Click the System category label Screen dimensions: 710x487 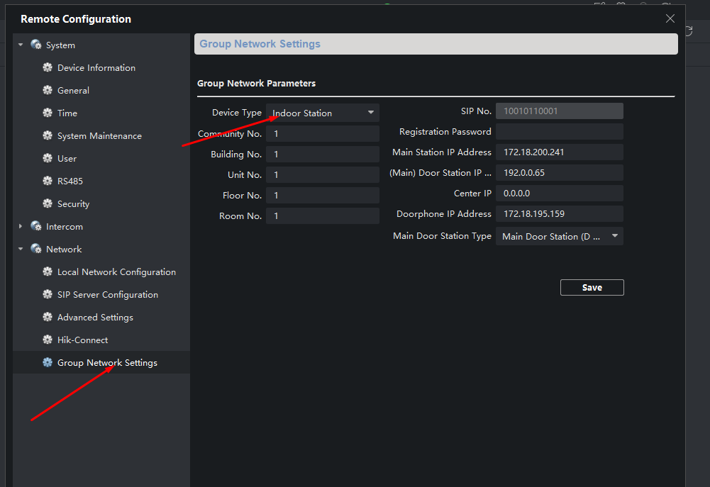61,45
